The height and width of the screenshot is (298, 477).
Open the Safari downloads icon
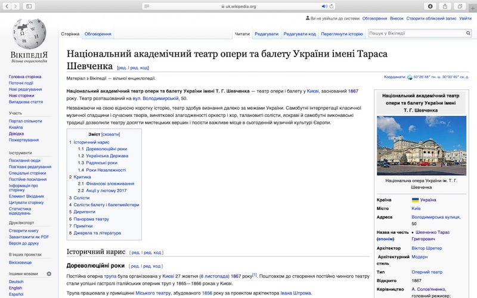click(x=430, y=6)
